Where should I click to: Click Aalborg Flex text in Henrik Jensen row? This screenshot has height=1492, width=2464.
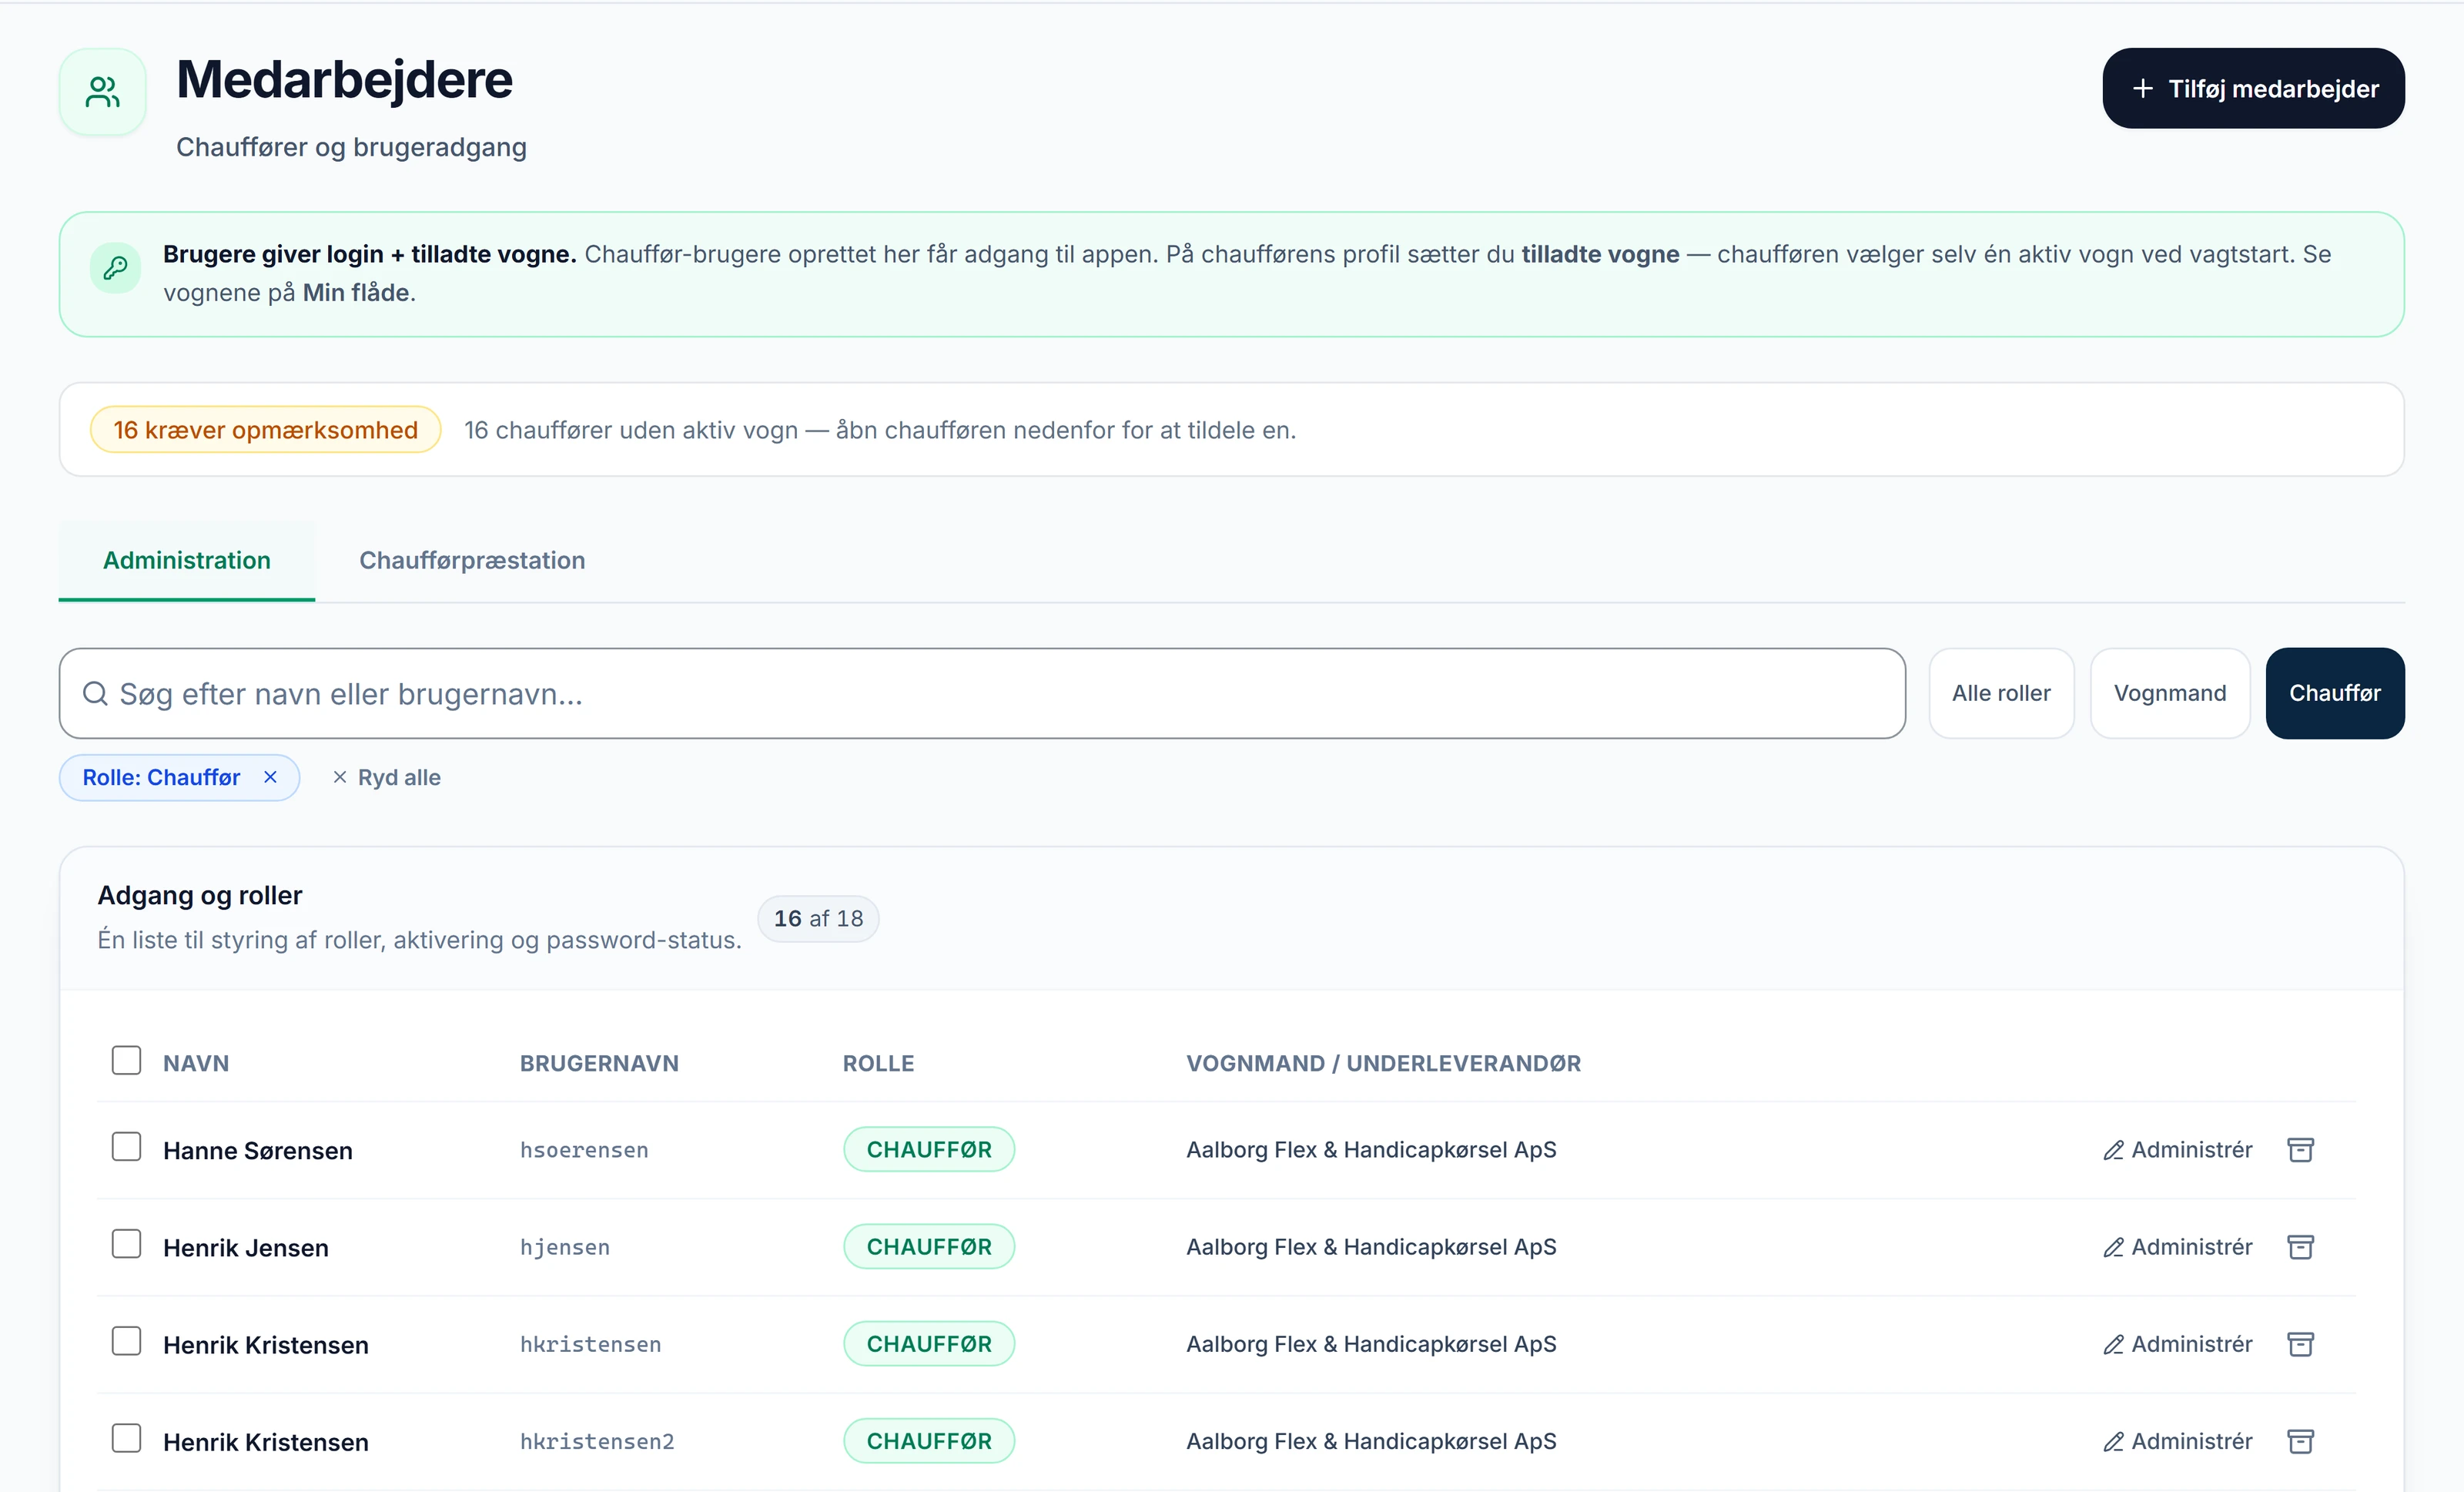click(x=1371, y=1247)
